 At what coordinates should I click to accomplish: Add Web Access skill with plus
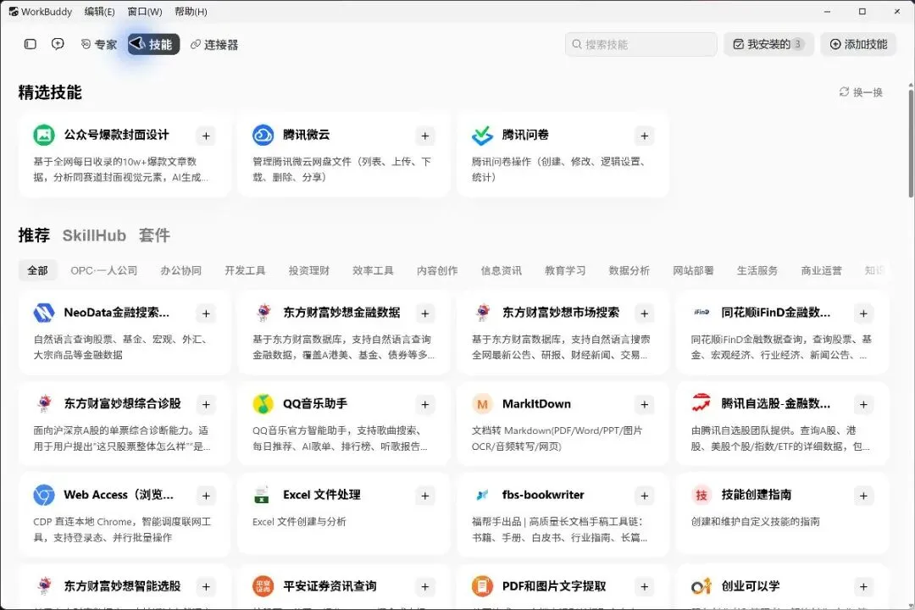pos(206,496)
